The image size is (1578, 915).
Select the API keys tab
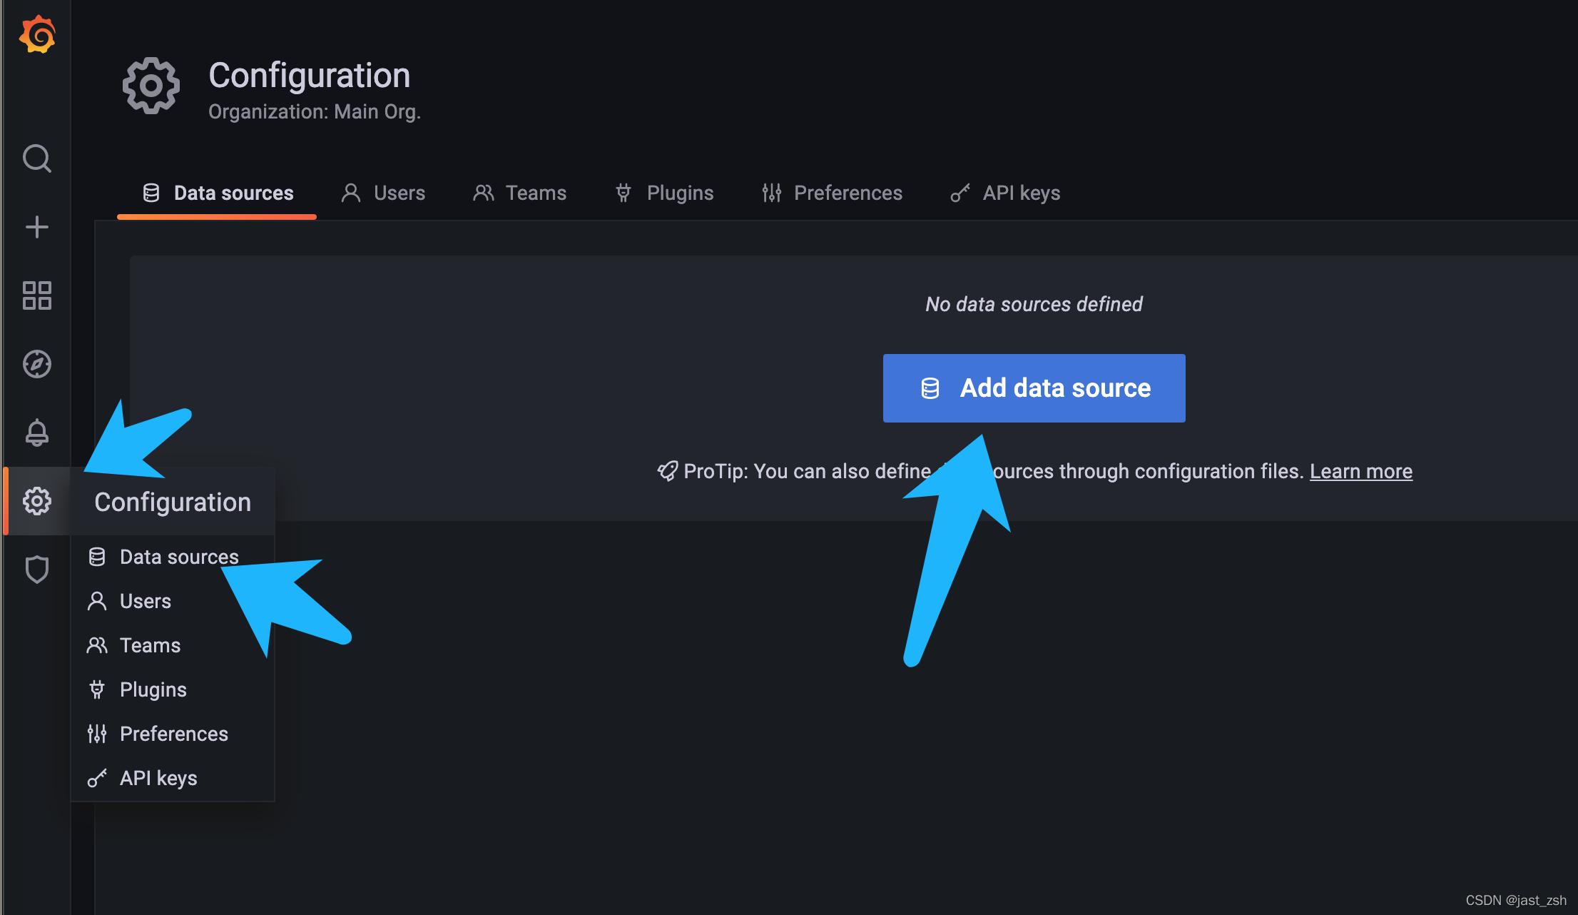pos(1005,193)
